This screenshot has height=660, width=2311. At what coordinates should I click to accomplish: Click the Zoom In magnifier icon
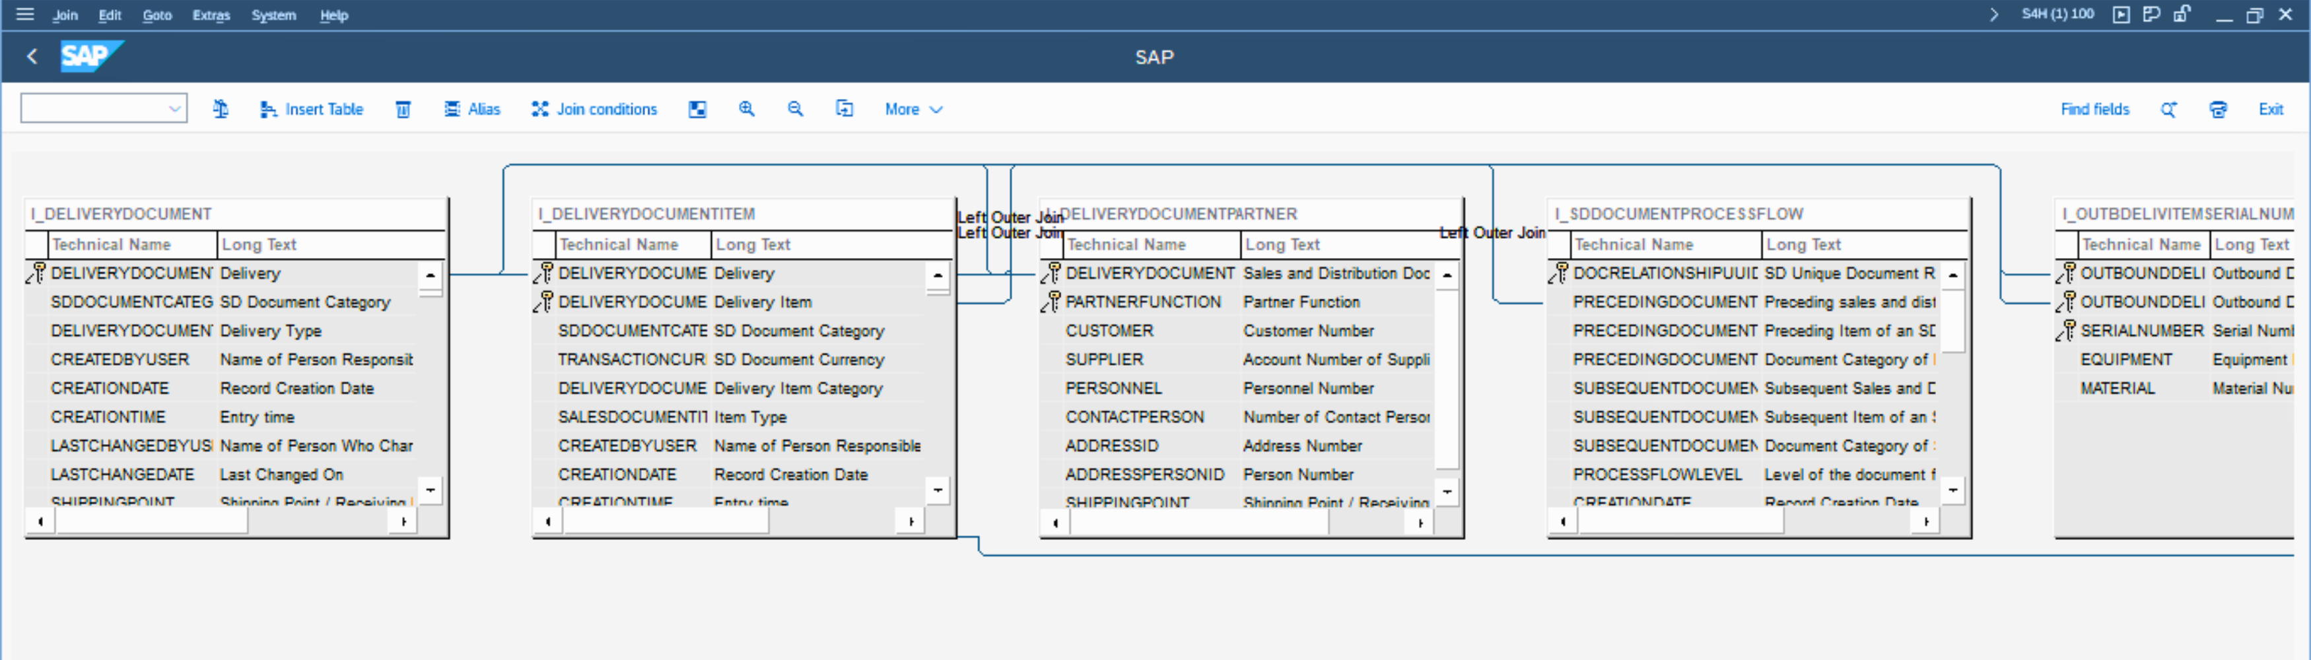[x=745, y=110]
